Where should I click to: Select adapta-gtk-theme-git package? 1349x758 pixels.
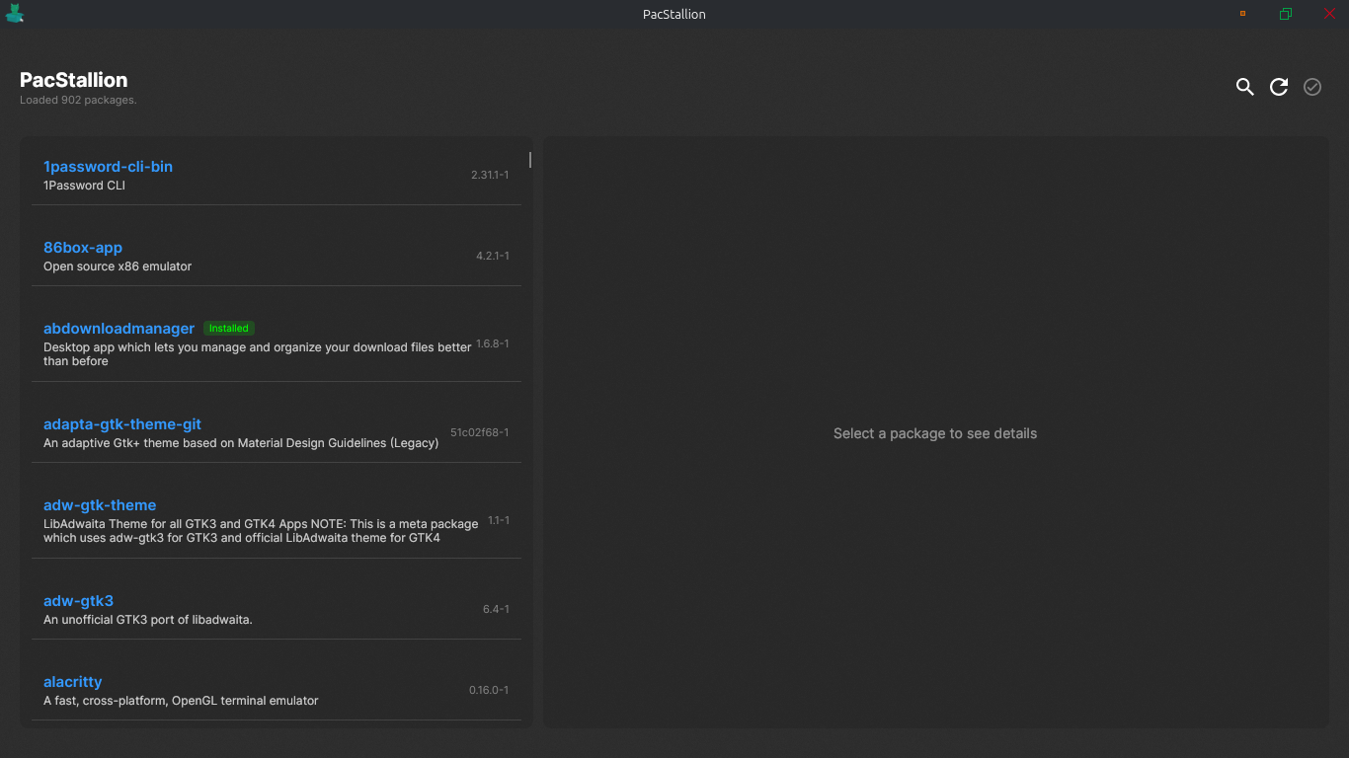pyautogui.click(x=277, y=432)
